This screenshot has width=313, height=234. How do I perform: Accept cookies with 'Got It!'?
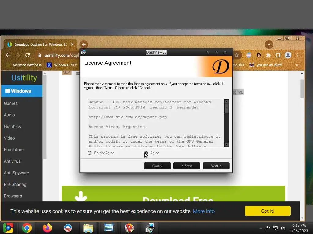[x=268, y=211]
